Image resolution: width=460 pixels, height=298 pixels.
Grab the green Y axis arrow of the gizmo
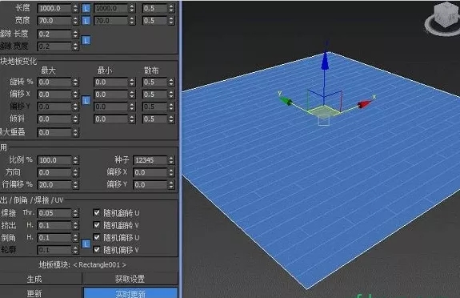click(286, 101)
